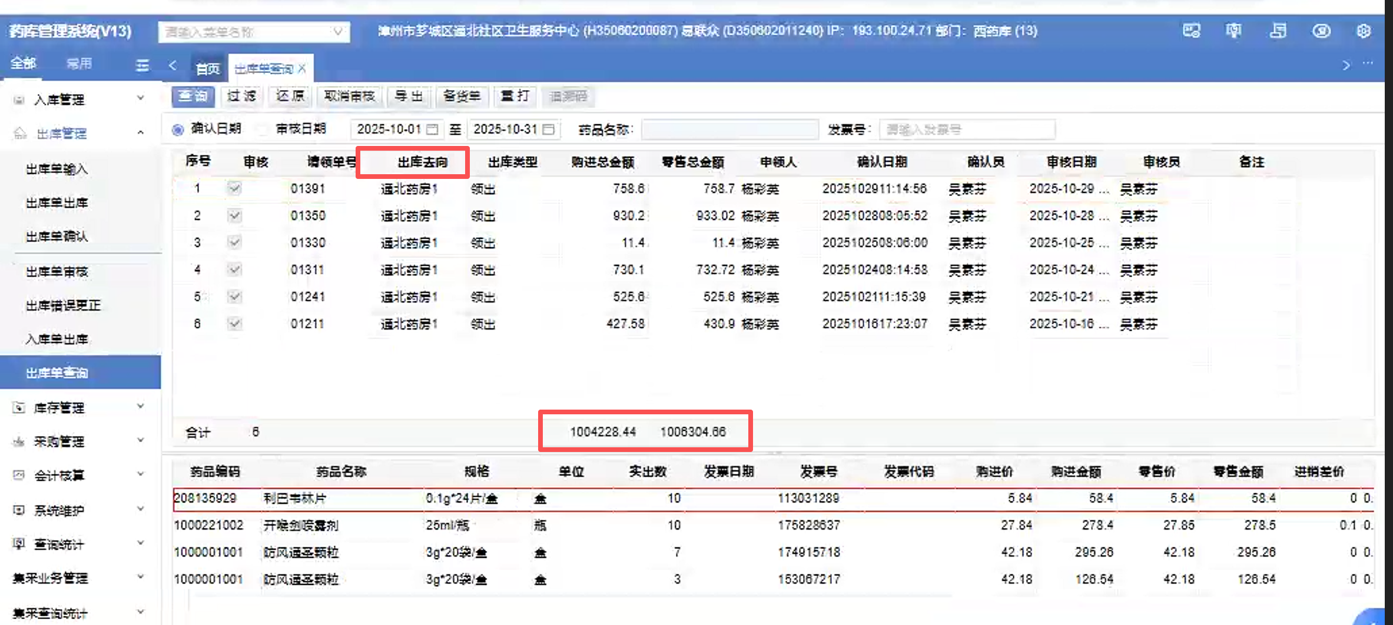Open 出库单确认 in the sidebar

pos(57,237)
